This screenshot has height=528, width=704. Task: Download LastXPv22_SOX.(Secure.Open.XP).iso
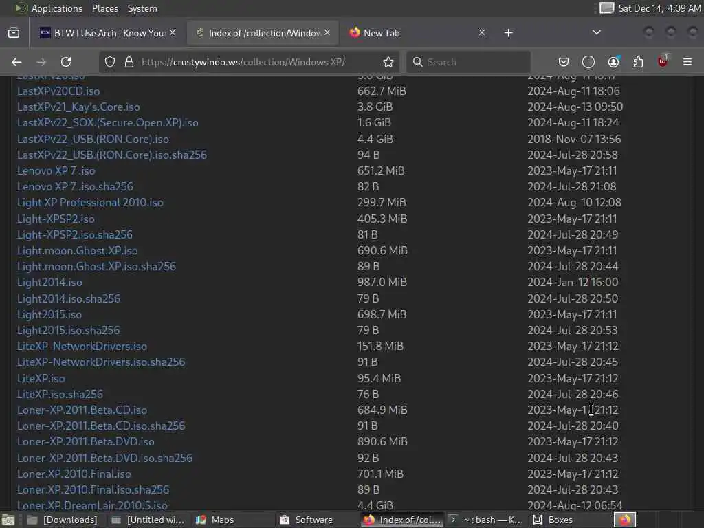pos(108,122)
